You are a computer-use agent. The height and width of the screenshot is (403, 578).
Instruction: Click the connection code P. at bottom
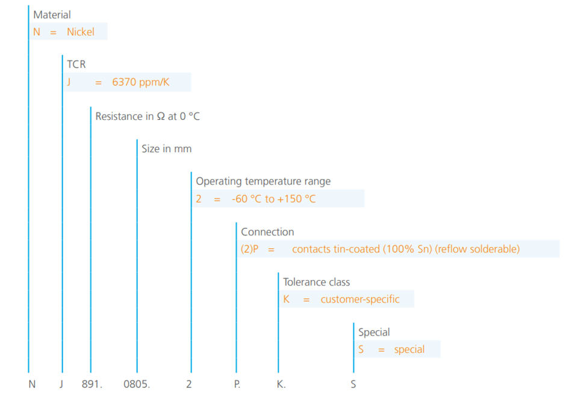[237, 384]
